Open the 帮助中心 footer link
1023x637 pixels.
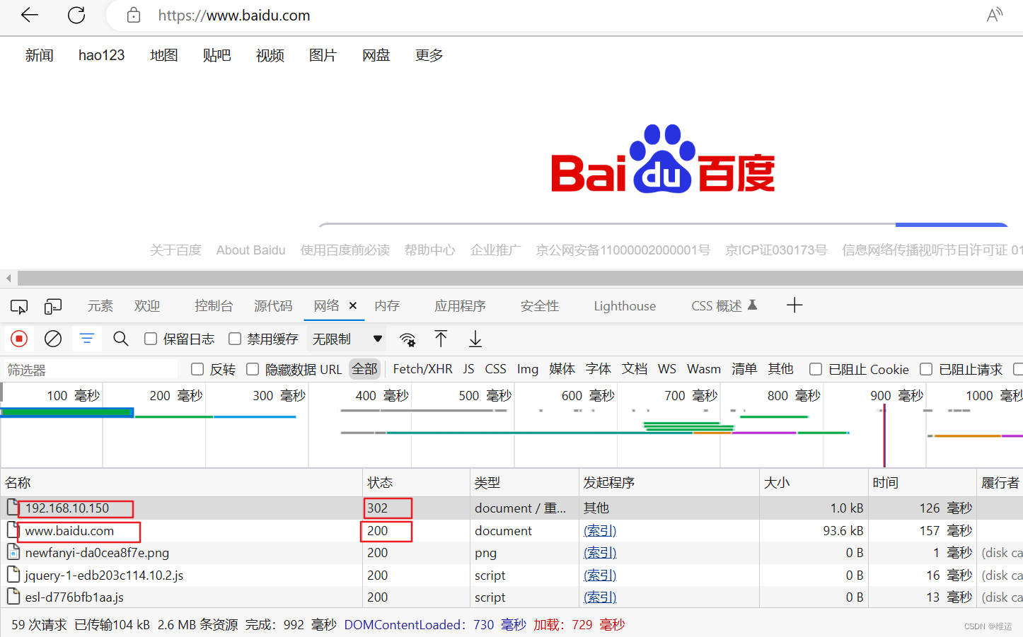point(429,250)
